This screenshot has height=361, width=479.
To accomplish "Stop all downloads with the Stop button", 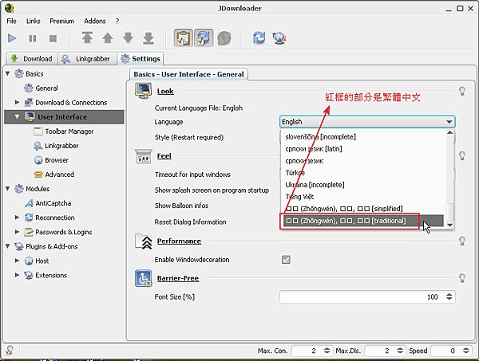I will (53, 38).
